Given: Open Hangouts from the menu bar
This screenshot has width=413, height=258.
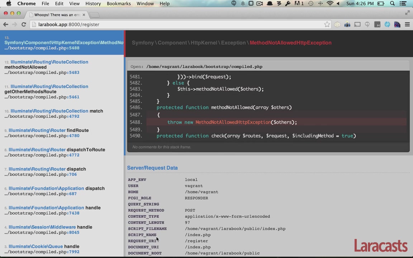Looking at the screenshot, I should tap(234, 4).
